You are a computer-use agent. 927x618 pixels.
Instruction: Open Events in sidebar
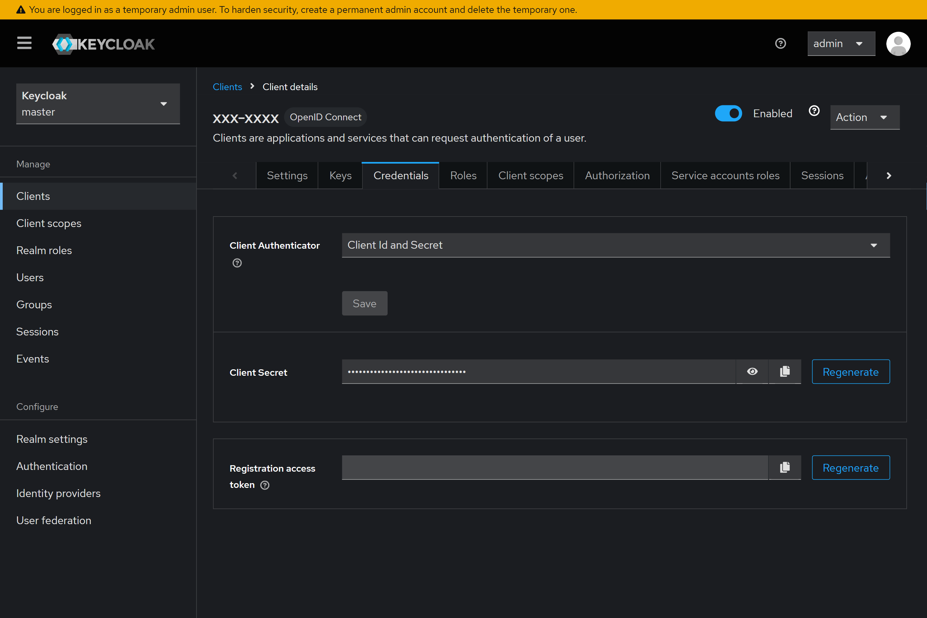(98, 359)
